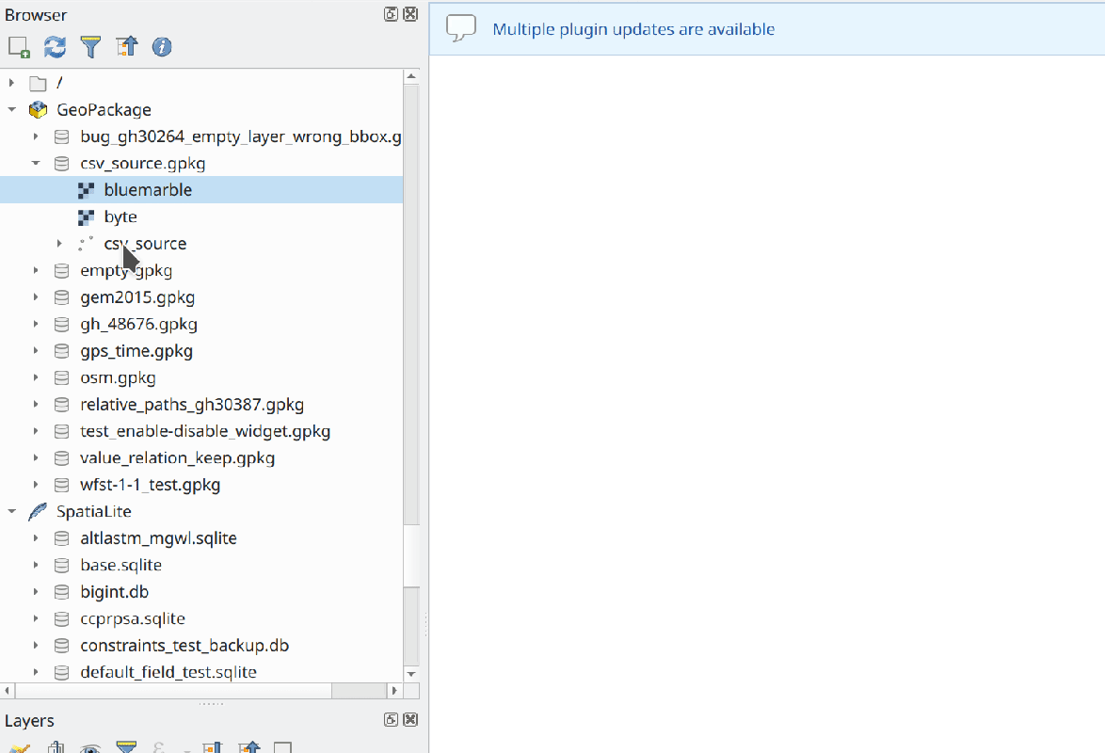Expand the csv_source layer arrow
This screenshot has height=753, width=1105.
59,244
